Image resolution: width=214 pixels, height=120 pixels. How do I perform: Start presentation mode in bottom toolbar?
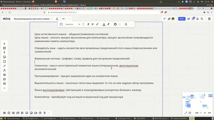(9, 113)
